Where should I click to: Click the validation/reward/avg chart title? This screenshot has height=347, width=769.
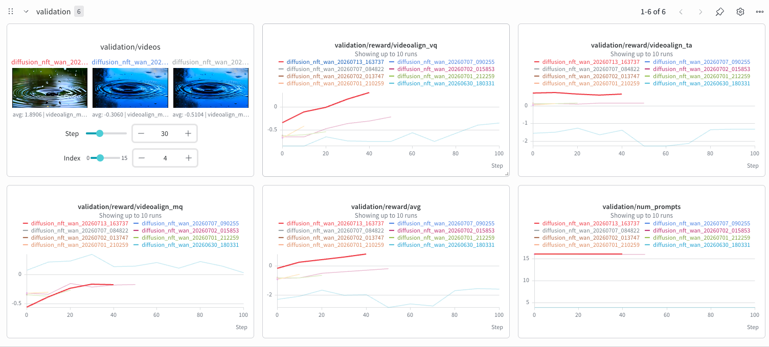386,206
